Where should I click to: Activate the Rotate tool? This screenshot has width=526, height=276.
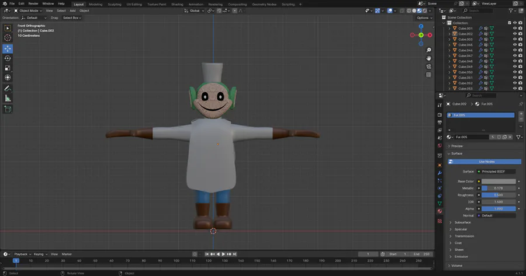pyautogui.click(x=8, y=58)
